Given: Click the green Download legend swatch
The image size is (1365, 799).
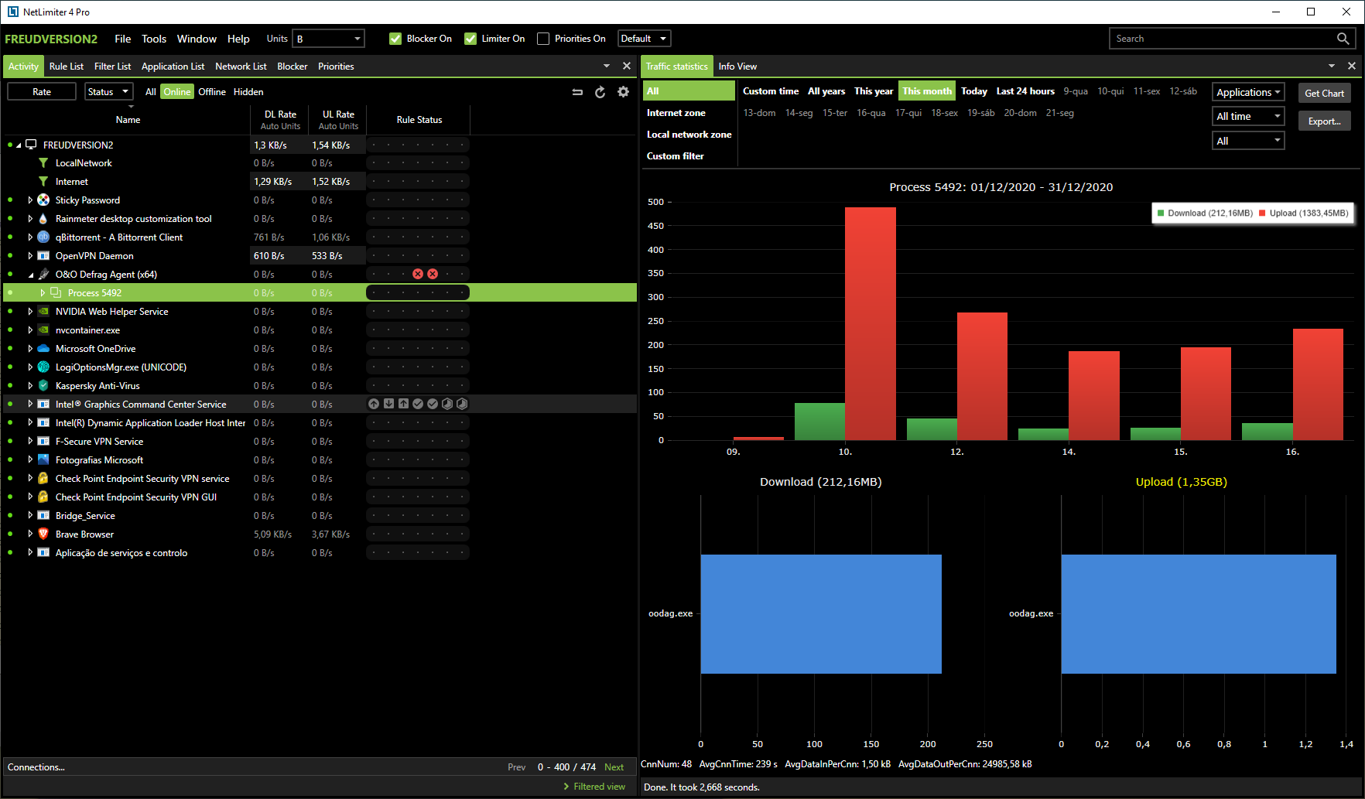Looking at the screenshot, I should tap(1161, 213).
